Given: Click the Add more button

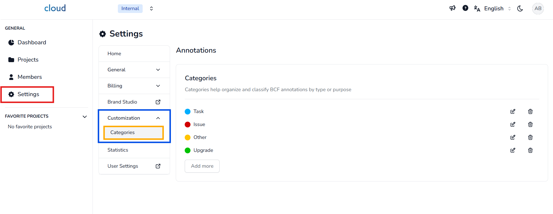Looking at the screenshot, I should click(202, 166).
